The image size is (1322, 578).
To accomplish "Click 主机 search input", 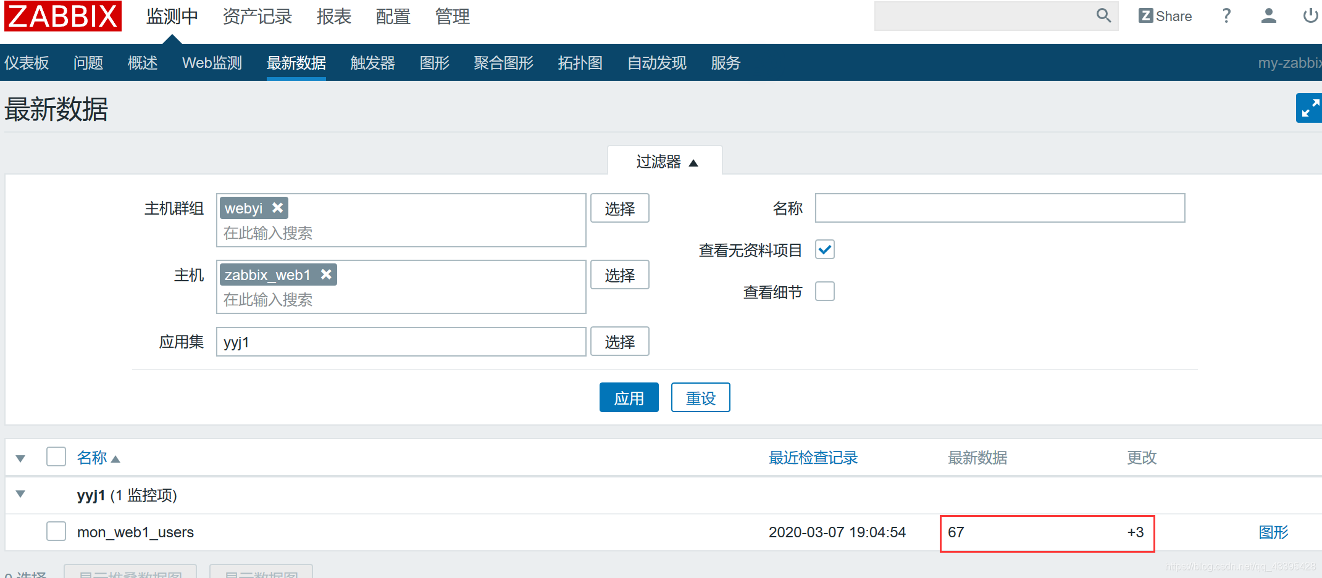I will [x=401, y=300].
